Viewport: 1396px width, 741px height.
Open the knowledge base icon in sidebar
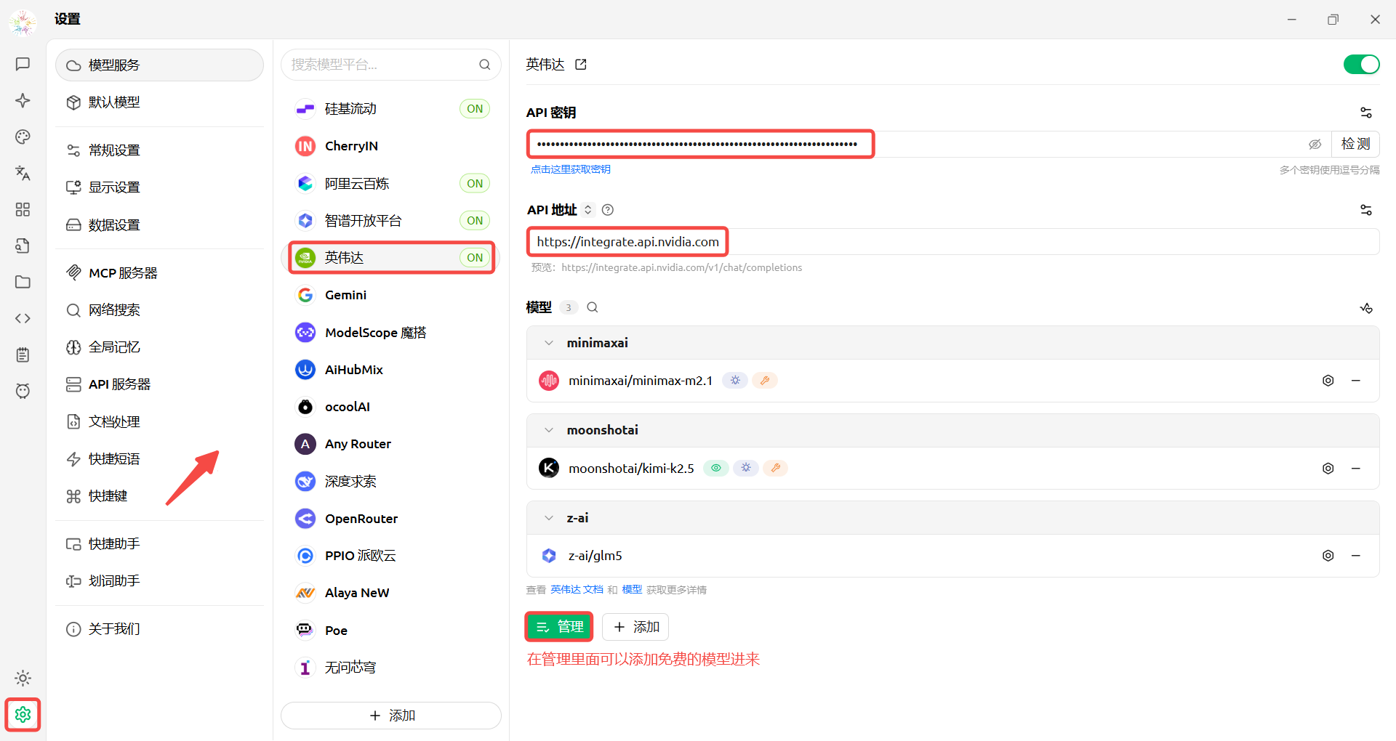[x=23, y=246]
